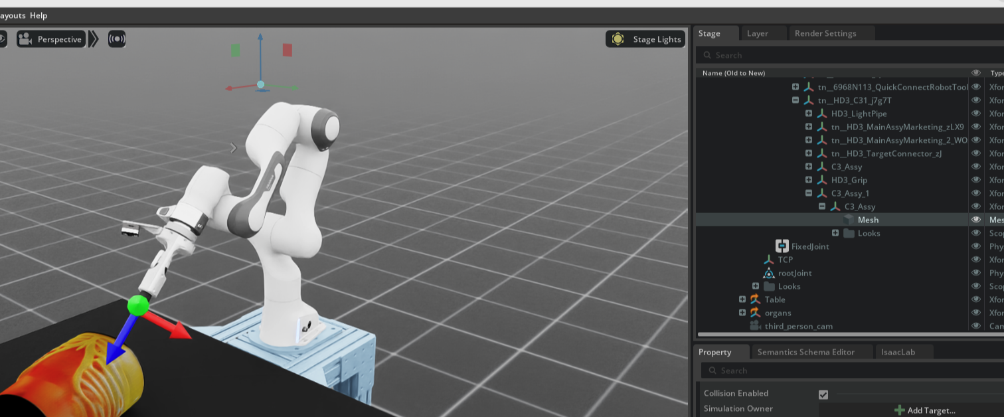Screen dimensions: 1004x417
Task: Select C3_Assy nested under C3_Assy_1
Action: (x=860, y=207)
